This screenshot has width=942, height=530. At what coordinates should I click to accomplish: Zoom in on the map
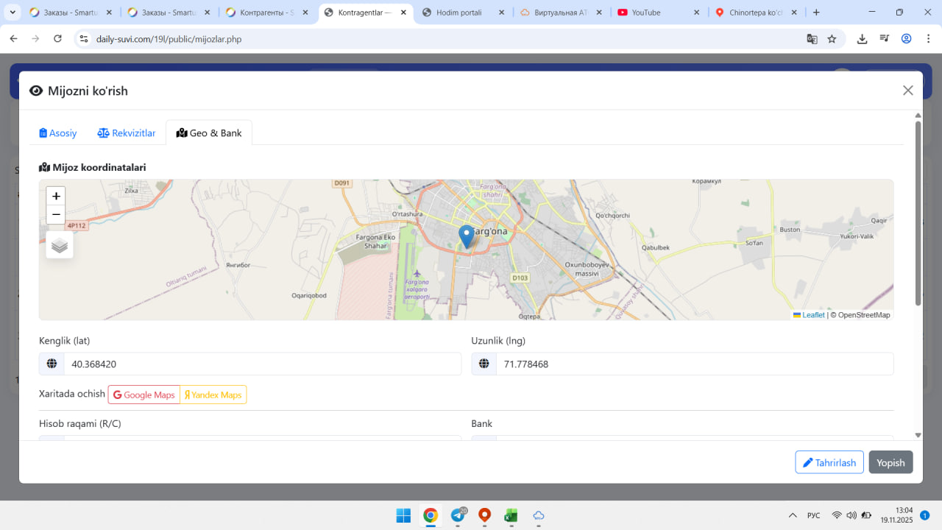tap(56, 197)
